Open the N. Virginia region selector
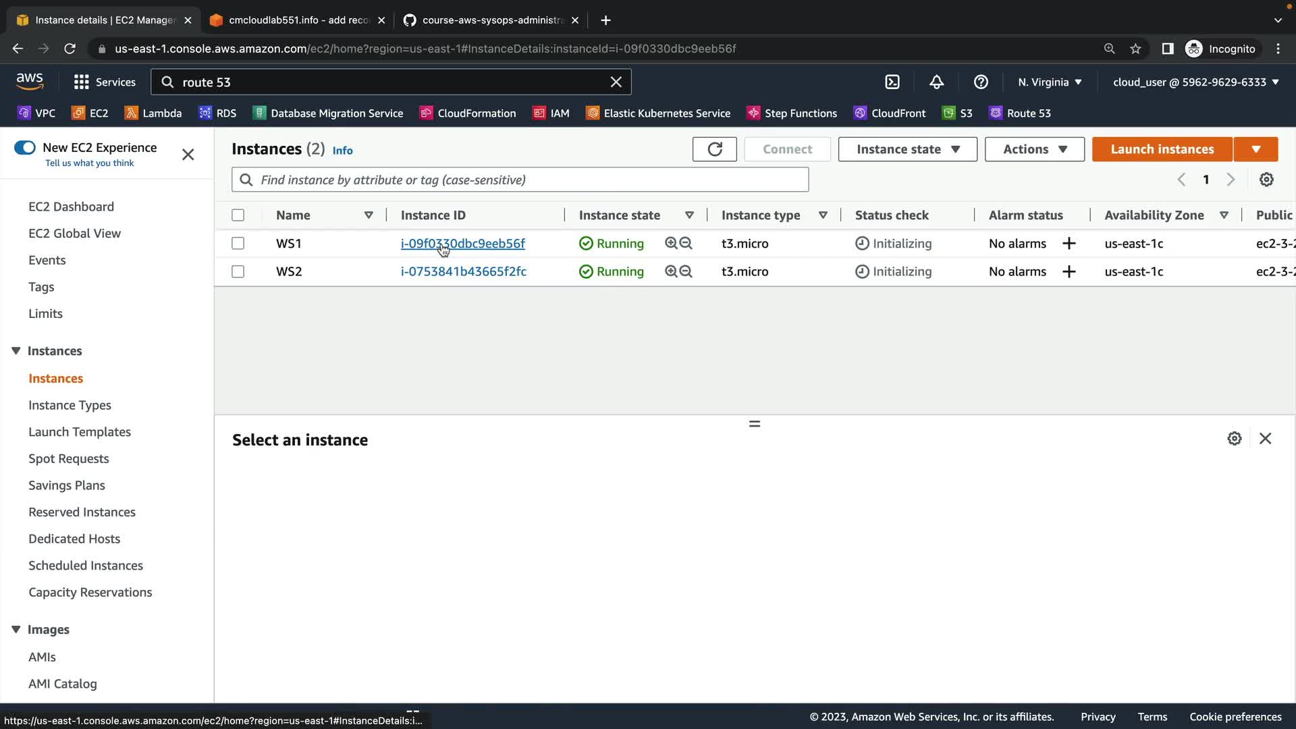 (1050, 82)
